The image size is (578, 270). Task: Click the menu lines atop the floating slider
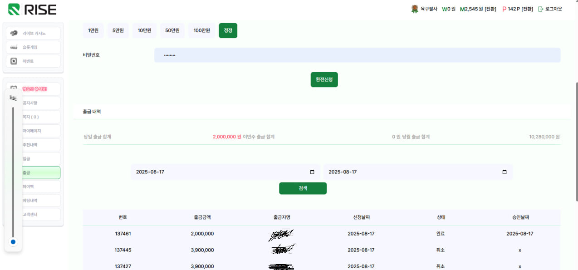click(x=13, y=98)
